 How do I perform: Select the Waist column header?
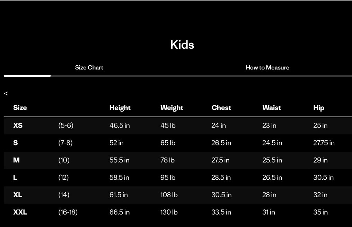click(272, 108)
